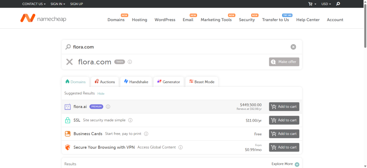
Task: Click the Explore More link
Action: click(x=282, y=164)
